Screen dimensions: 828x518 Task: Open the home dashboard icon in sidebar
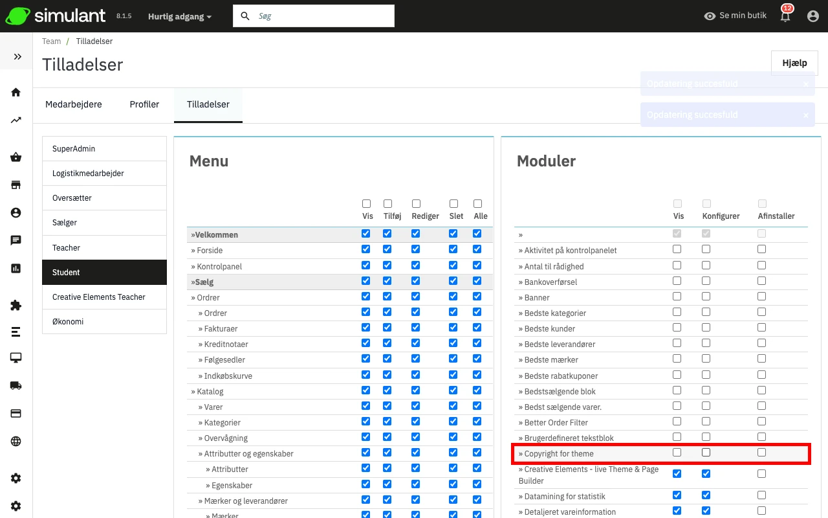click(16, 93)
